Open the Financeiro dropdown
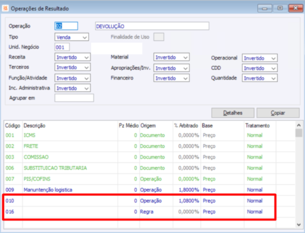305x233 pixels. pyautogui.click(x=171, y=78)
